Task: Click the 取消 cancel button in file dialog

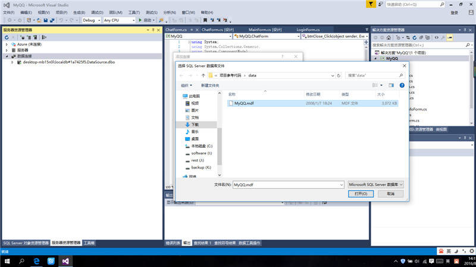Action: 390,193
